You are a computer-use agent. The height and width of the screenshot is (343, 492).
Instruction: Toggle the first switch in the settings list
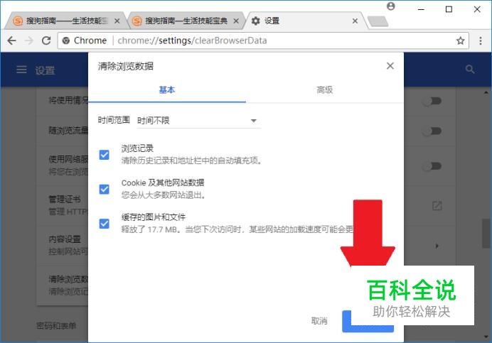pos(432,101)
